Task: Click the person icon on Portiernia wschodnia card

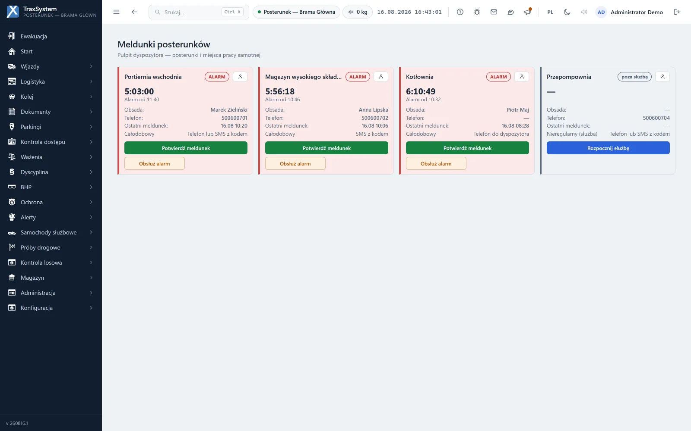Action: click(240, 77)
